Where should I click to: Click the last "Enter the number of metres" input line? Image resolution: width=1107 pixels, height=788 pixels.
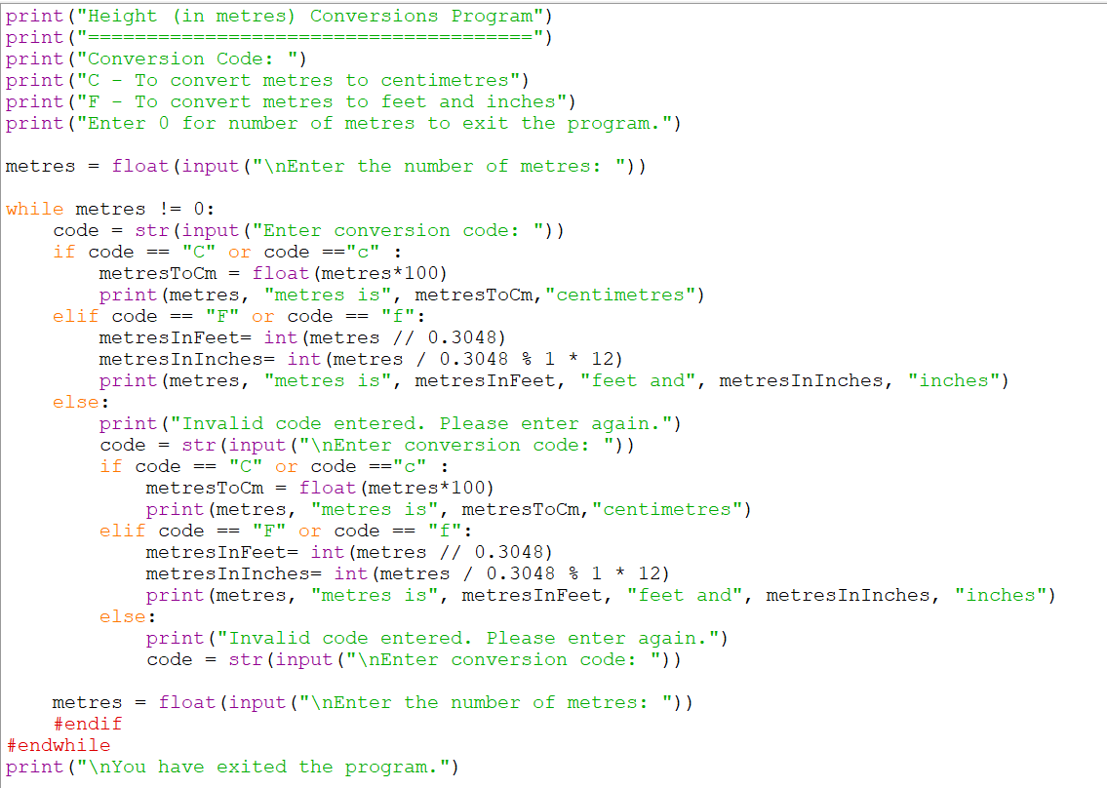pos(372,702)
